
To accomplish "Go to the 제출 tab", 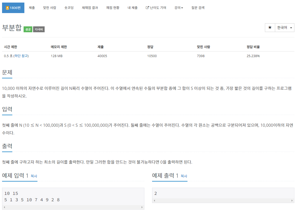I will pyautogui.click(x=32, y=8).
